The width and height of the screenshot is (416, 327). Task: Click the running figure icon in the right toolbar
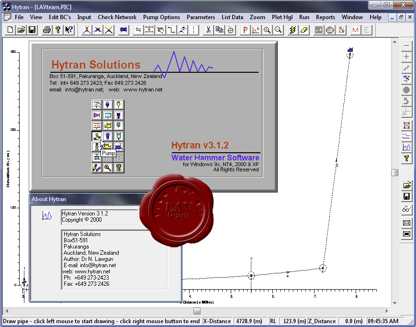click(x=406, y=79)
